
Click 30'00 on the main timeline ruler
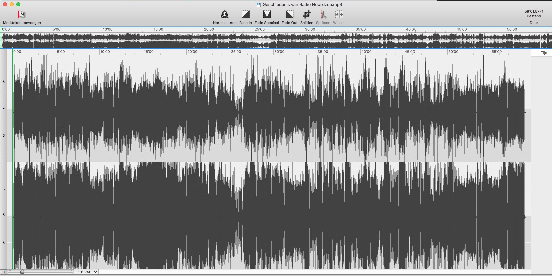pos(279,52)
